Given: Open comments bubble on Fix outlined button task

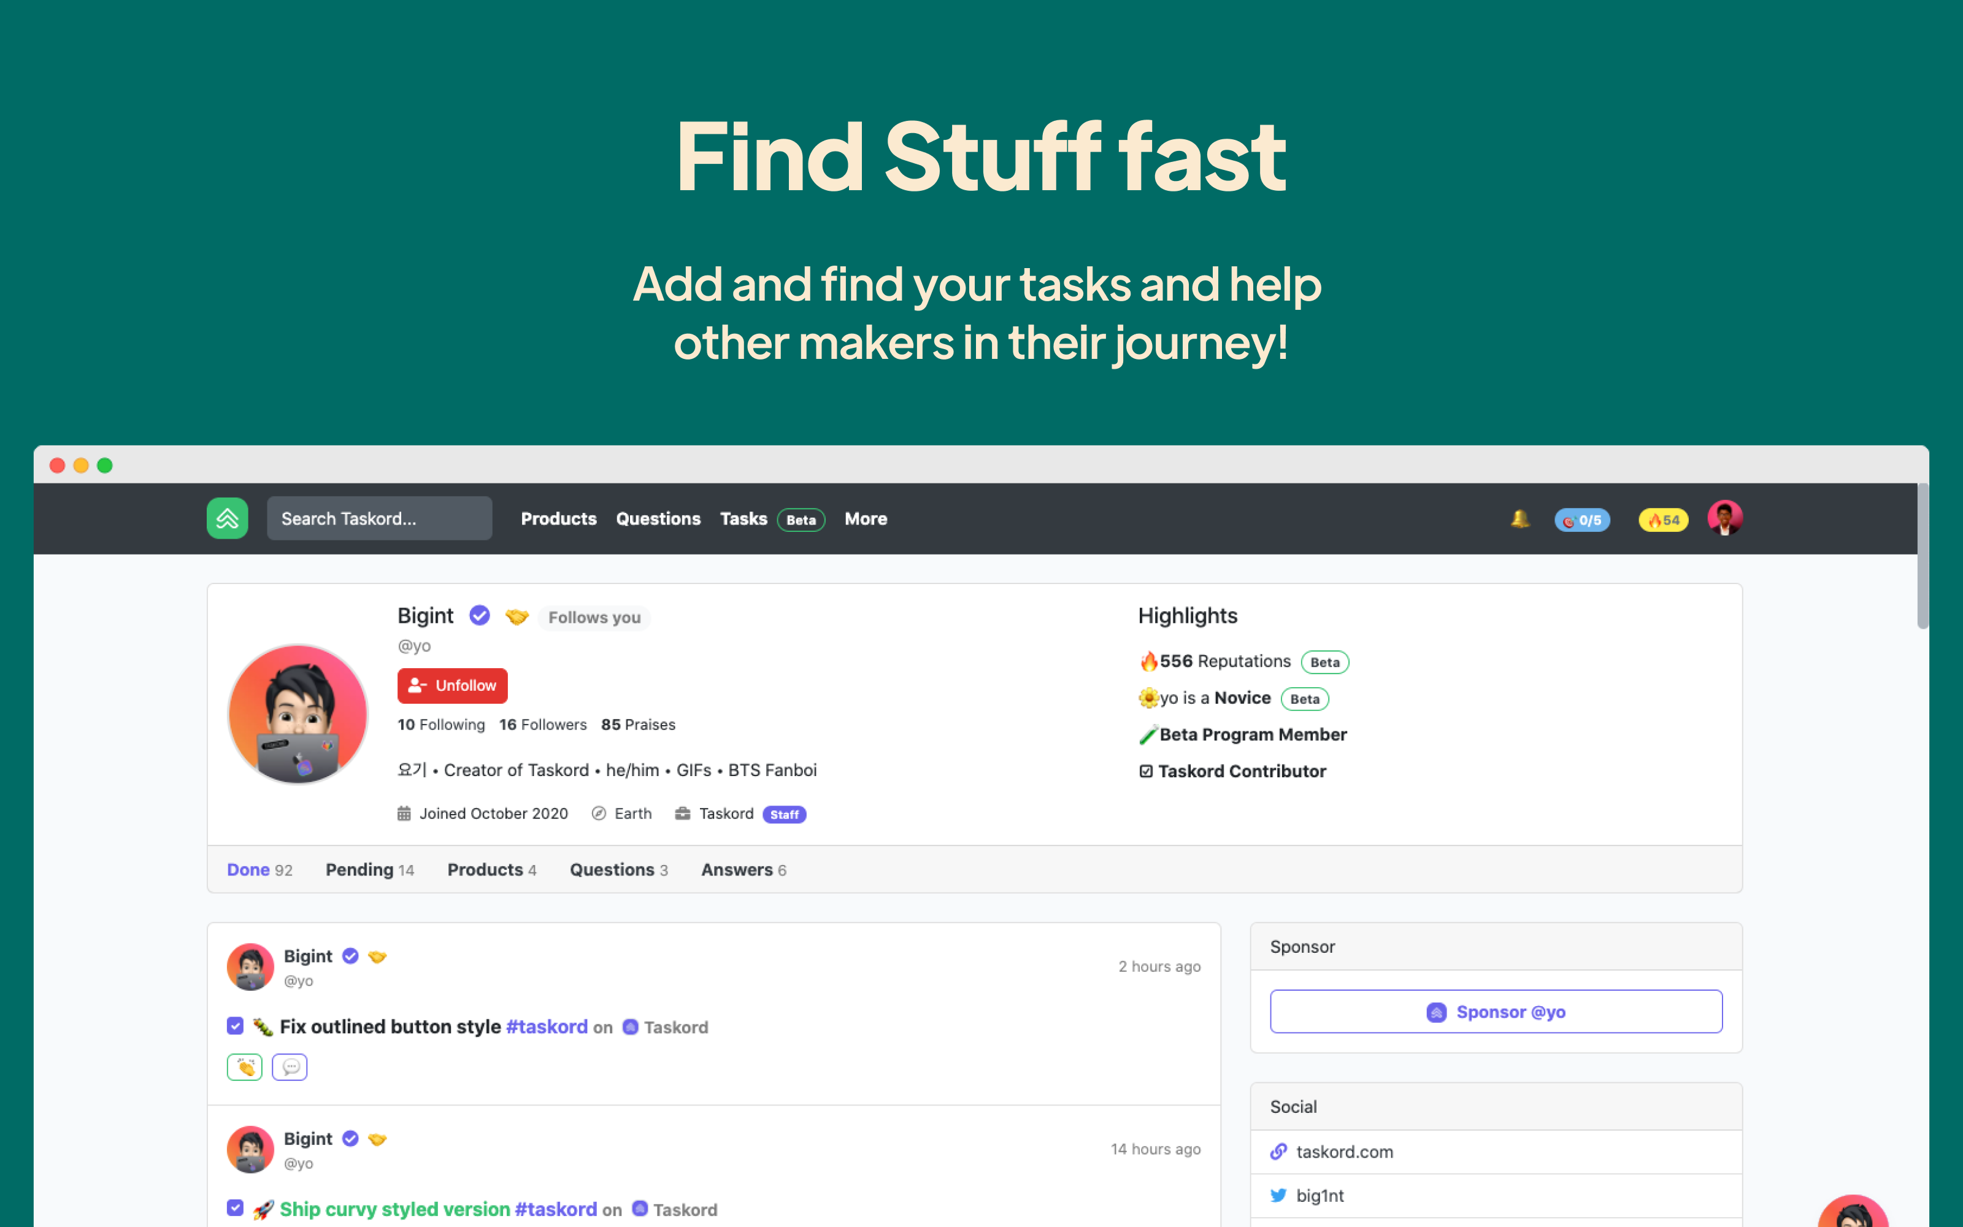Looking at the screenshot, I should (290, 1066).
